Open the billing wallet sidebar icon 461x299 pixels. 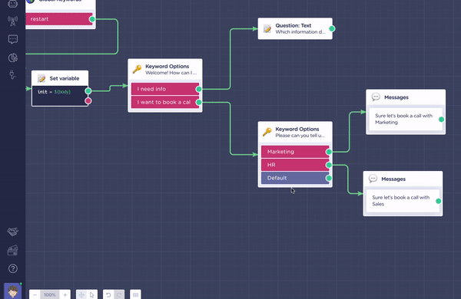pos(12,250)
